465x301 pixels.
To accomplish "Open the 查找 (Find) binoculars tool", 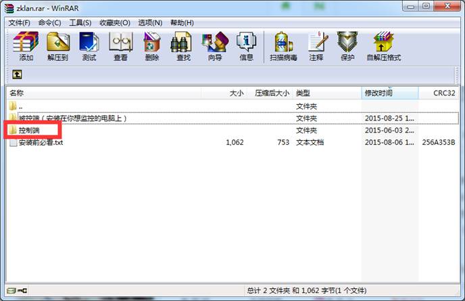I will (x=183, y=46).
